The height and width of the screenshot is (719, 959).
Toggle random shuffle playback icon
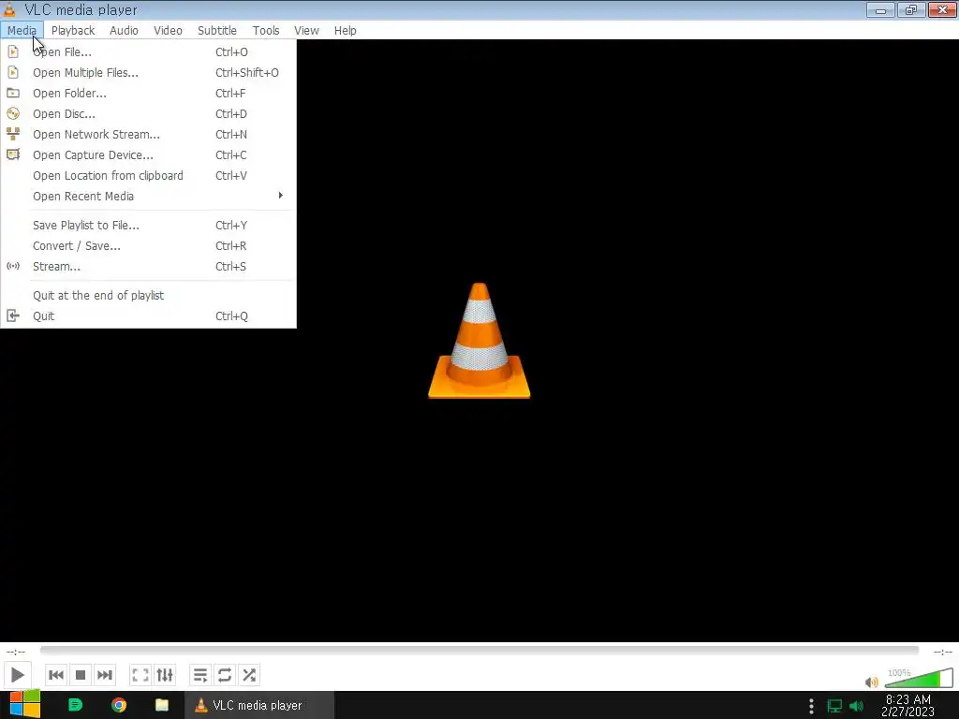pyautogui.click(x=249, y=675)
